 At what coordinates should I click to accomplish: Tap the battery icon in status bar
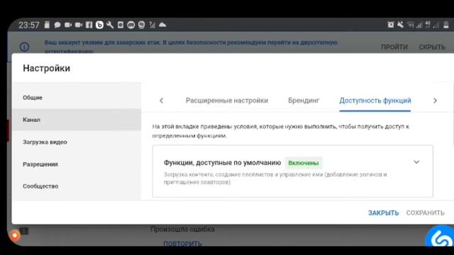pos(446,25)
